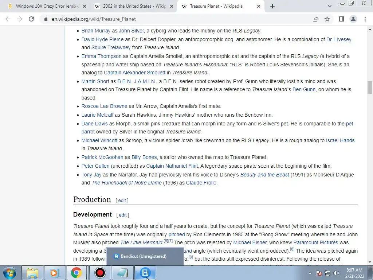Close the 2002 in the United States tab
The height and width of the screenshot is (280, 373).
click(171, 7)
